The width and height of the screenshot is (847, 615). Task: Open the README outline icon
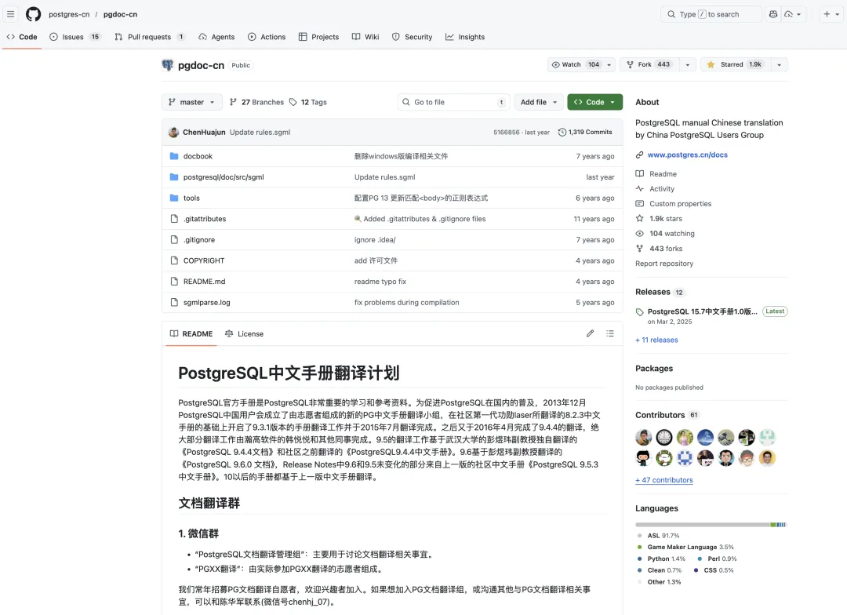tap(610, 333)
